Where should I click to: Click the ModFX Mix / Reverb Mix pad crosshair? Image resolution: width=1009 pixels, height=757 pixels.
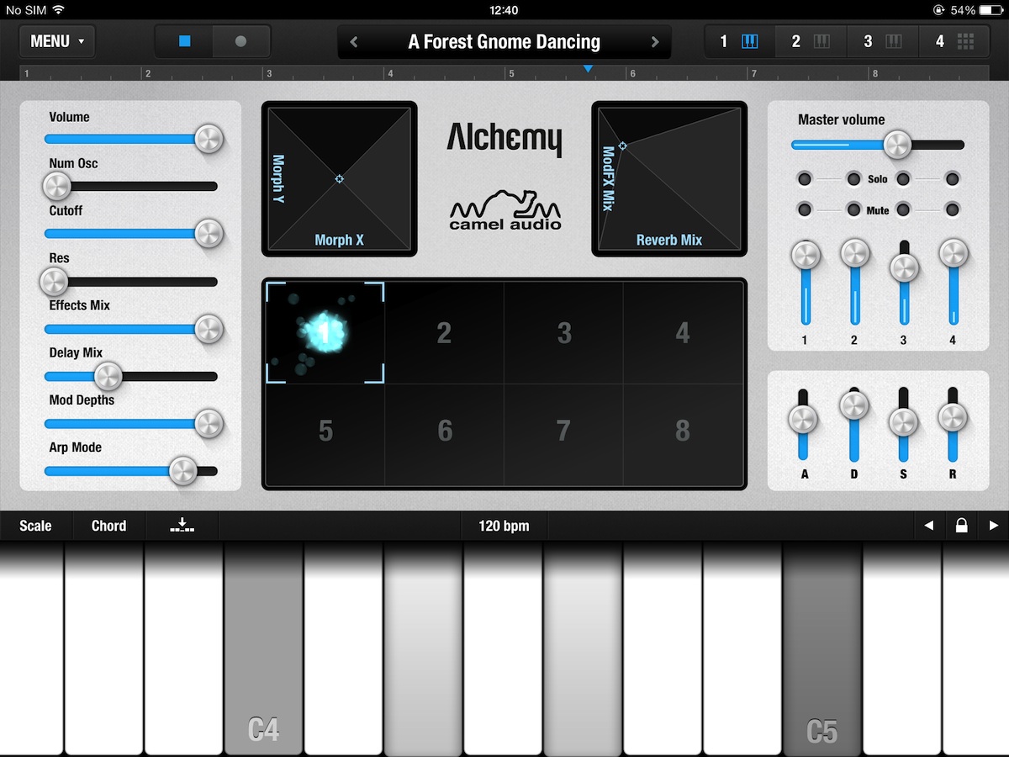[623, 146]
